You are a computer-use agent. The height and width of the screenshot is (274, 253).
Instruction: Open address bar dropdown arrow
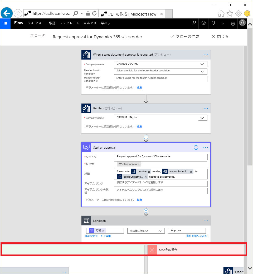coord(82,13)
